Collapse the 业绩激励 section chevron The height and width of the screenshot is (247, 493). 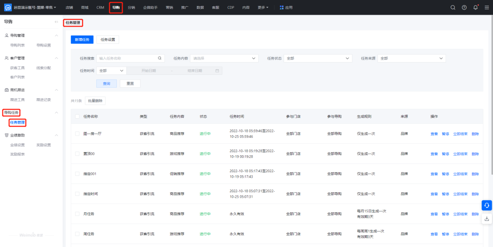pyautogui.click(x=57, y=135)
